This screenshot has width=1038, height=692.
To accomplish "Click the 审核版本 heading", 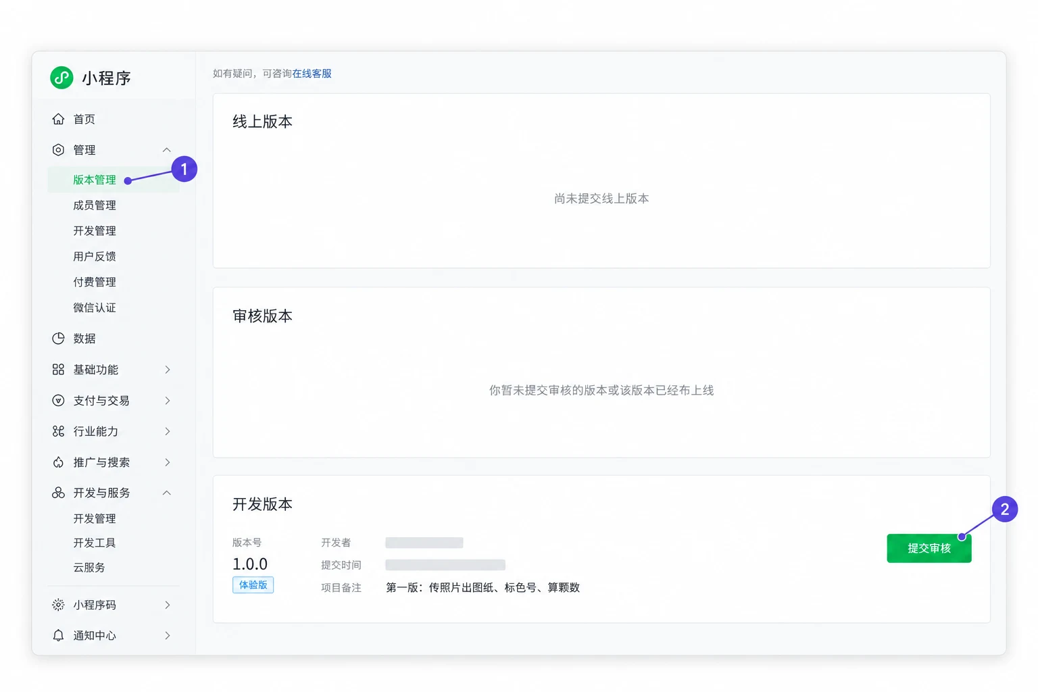I will pyautogui.click(x=262, y=316).
